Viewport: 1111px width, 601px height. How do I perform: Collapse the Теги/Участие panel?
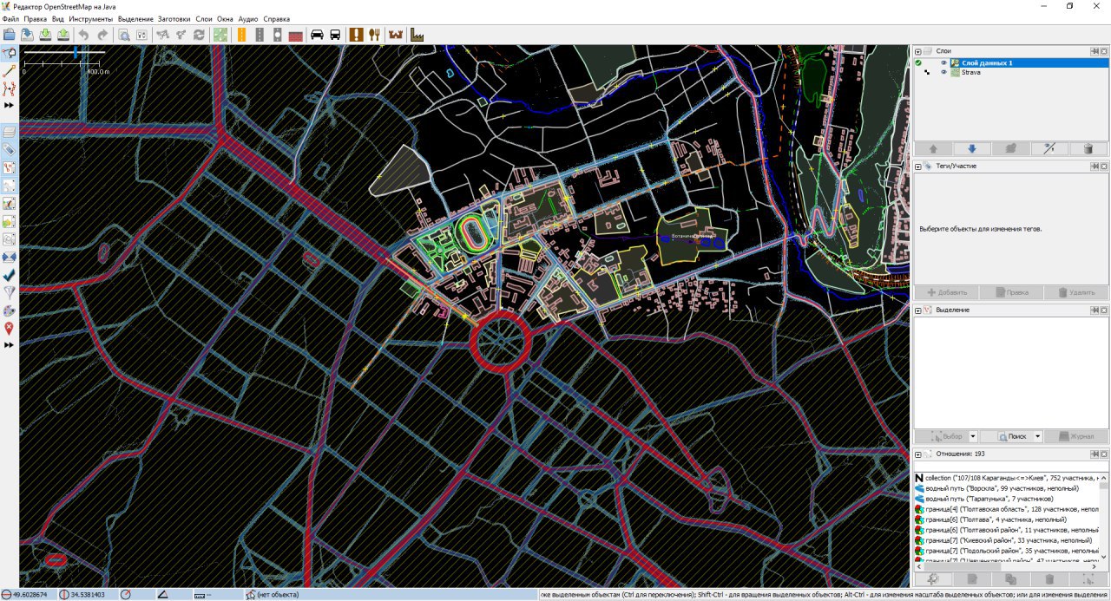click(917, 166)
